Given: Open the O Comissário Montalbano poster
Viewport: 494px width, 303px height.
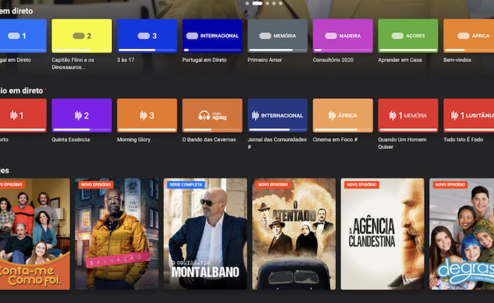Looking at the screenshot, I should 205,234.
